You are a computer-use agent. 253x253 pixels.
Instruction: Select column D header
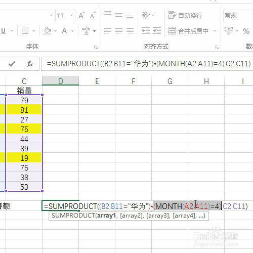[60, 81]
